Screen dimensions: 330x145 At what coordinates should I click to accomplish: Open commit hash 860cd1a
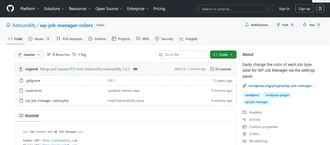pyautogui.click(x=180, y=69)
